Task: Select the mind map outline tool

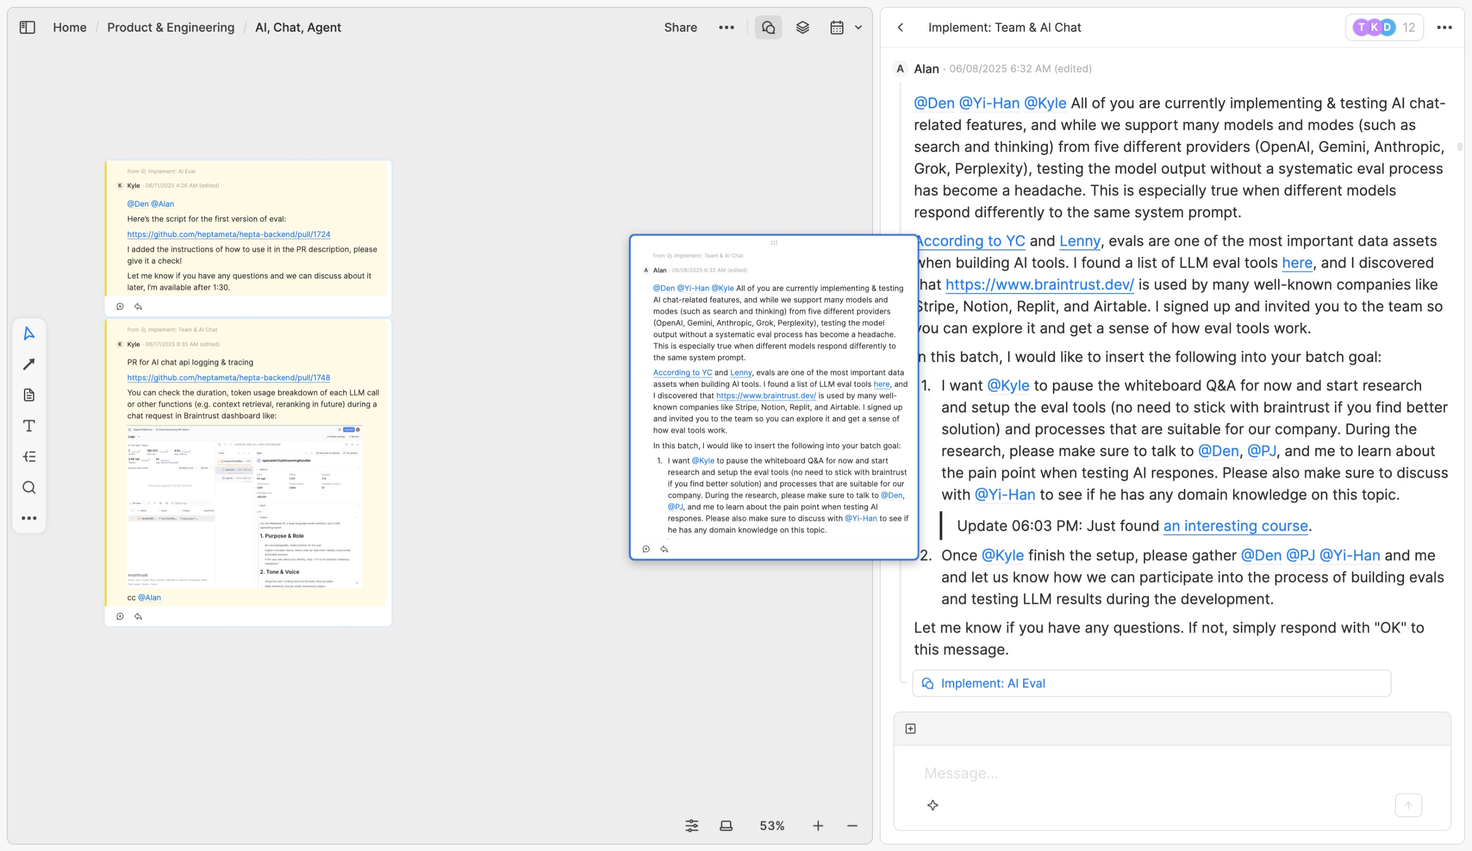Action: tap(28, 457)
